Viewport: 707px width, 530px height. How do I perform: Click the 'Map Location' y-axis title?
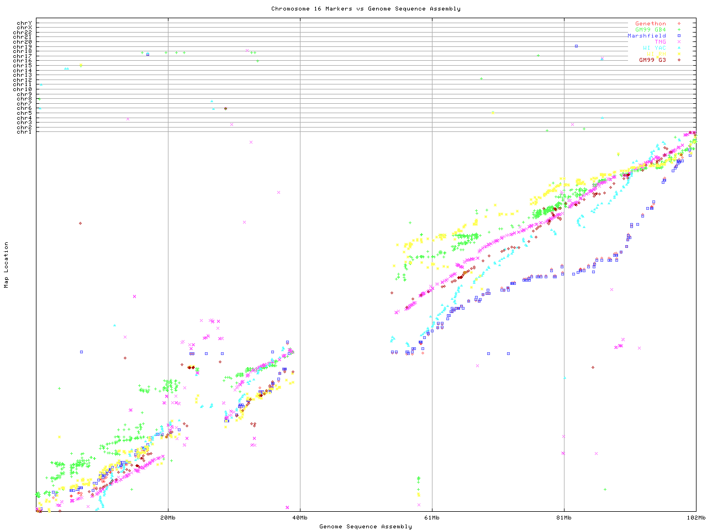click(x=7, y=265)
